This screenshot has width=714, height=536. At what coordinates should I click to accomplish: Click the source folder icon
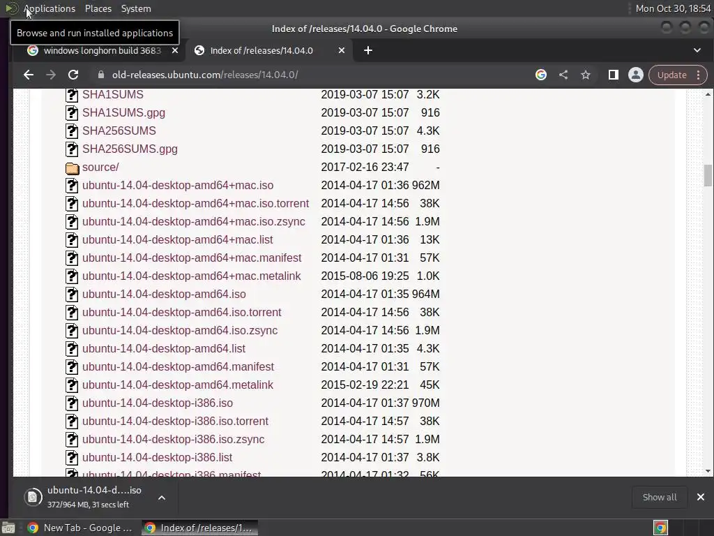pyautogui.click(x=72, y=167)
